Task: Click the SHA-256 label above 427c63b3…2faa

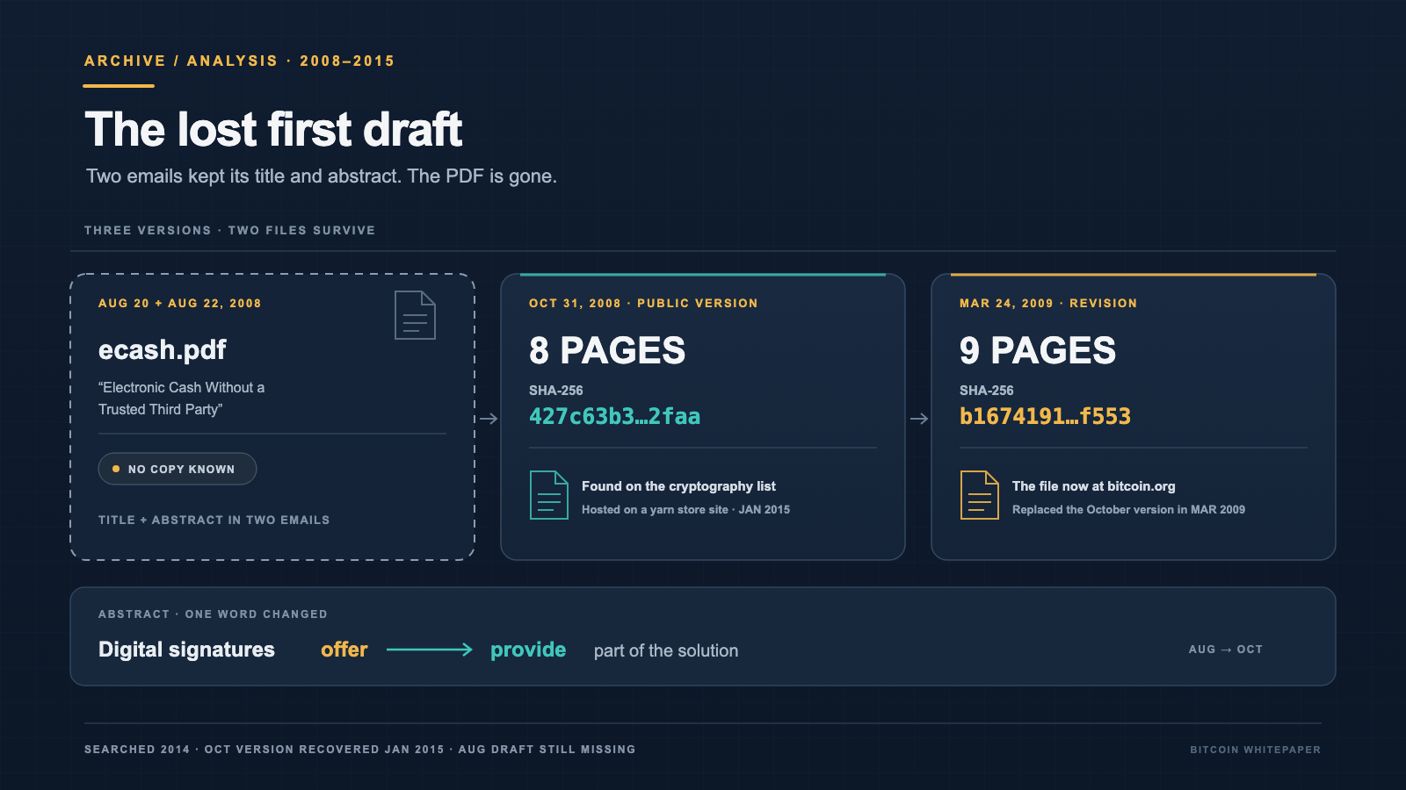Action: coord(556,390)
